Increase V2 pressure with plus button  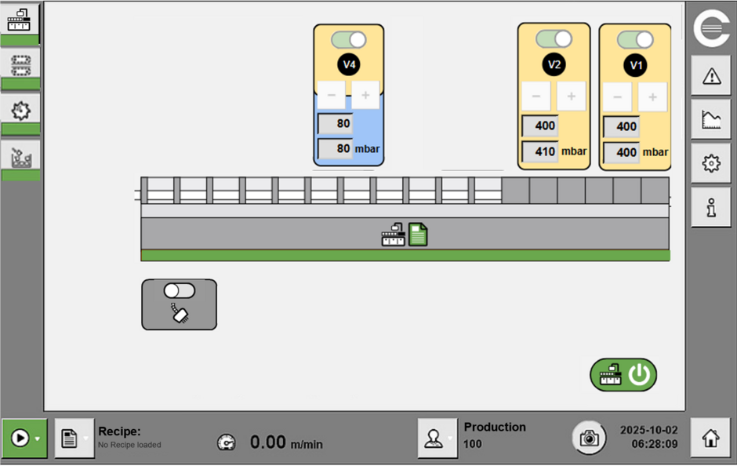point(571,96)
